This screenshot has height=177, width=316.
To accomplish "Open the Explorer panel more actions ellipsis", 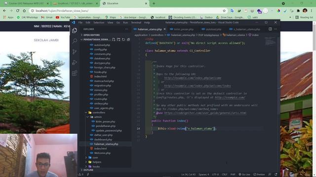I will coord(126,29).
